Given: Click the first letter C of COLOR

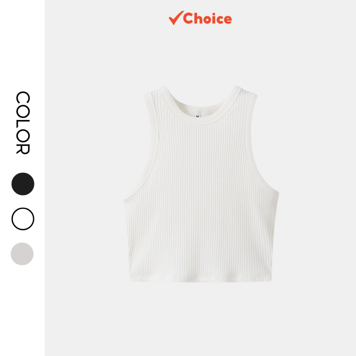Looking at the screenshot, I should (23, 97).
